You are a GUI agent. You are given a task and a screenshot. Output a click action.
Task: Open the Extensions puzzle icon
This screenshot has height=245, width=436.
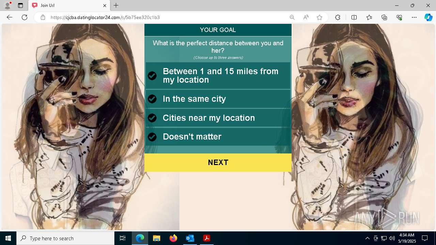pos(338,17)
